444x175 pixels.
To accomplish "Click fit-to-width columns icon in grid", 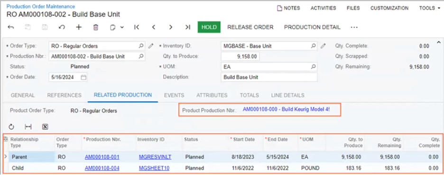I will [28, 127].
